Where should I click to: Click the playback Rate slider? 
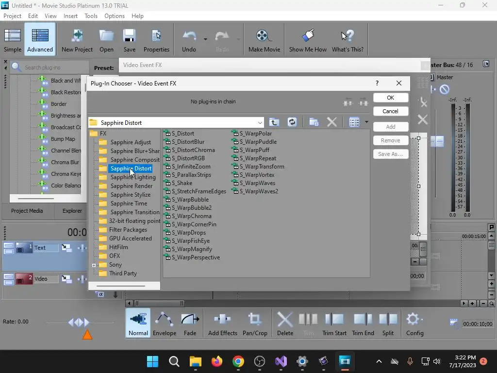(79, 322)
